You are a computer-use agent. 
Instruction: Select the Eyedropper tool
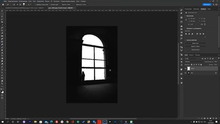coord(2,33)
